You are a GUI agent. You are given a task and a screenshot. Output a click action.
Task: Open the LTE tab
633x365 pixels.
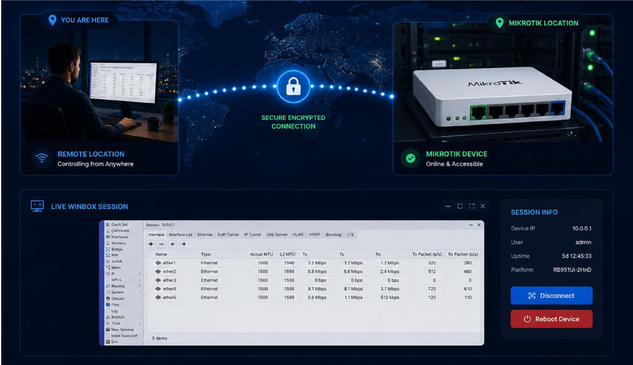350,234
